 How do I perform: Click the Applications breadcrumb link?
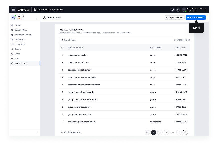(x=43, y=10)
